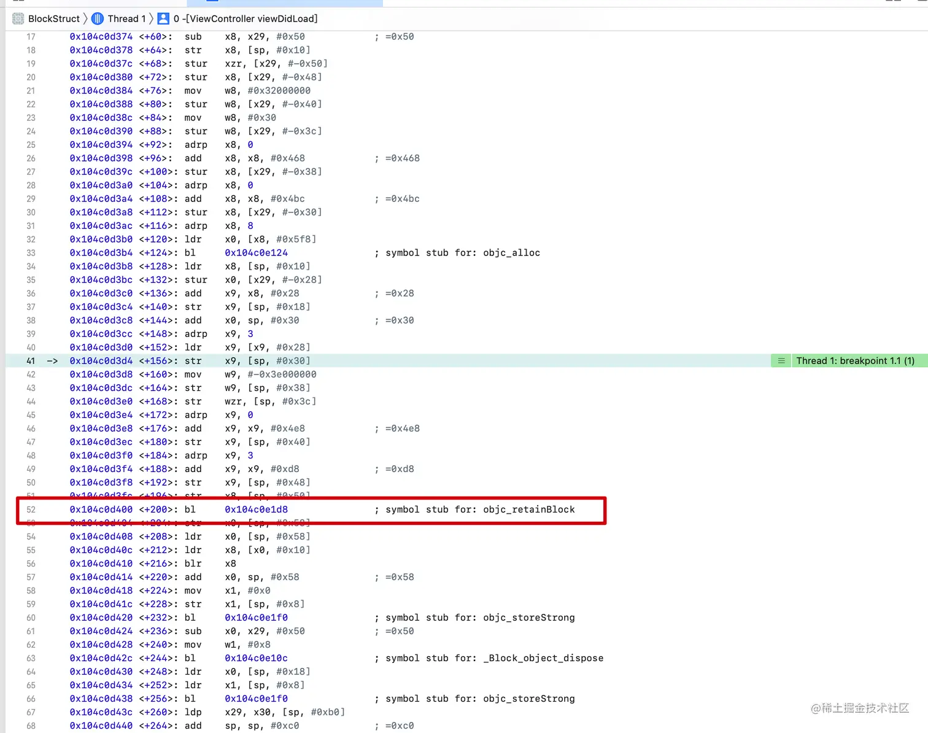Select 0 -[ViewController viewDidLoad] in the jump bar

tap(246, 18)
